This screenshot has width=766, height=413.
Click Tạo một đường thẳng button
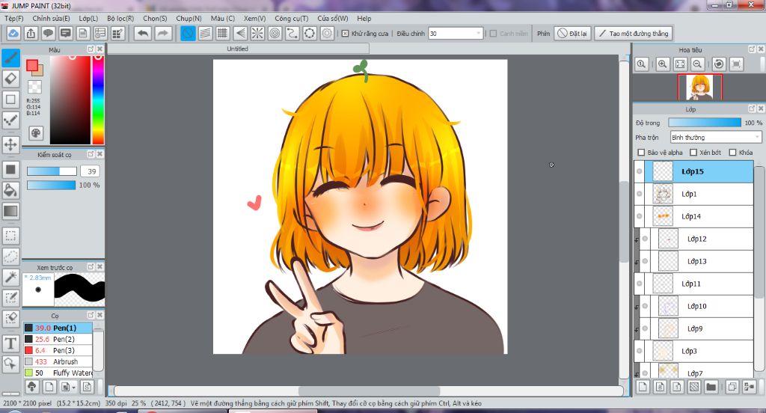pyautogui.click(x=634, y=33)
